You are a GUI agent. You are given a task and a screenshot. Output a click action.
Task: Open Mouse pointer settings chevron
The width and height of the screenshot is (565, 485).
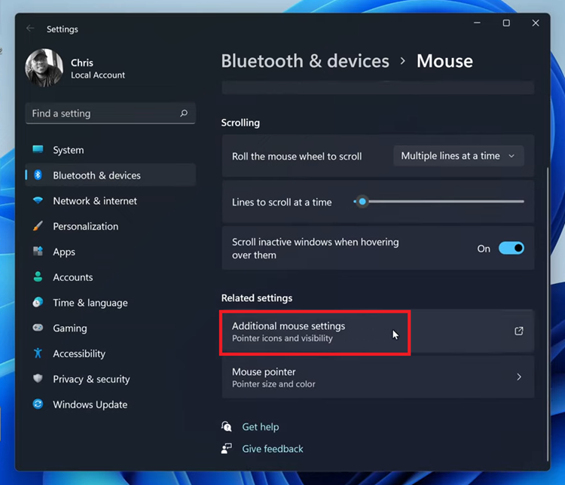coord(519,377)
